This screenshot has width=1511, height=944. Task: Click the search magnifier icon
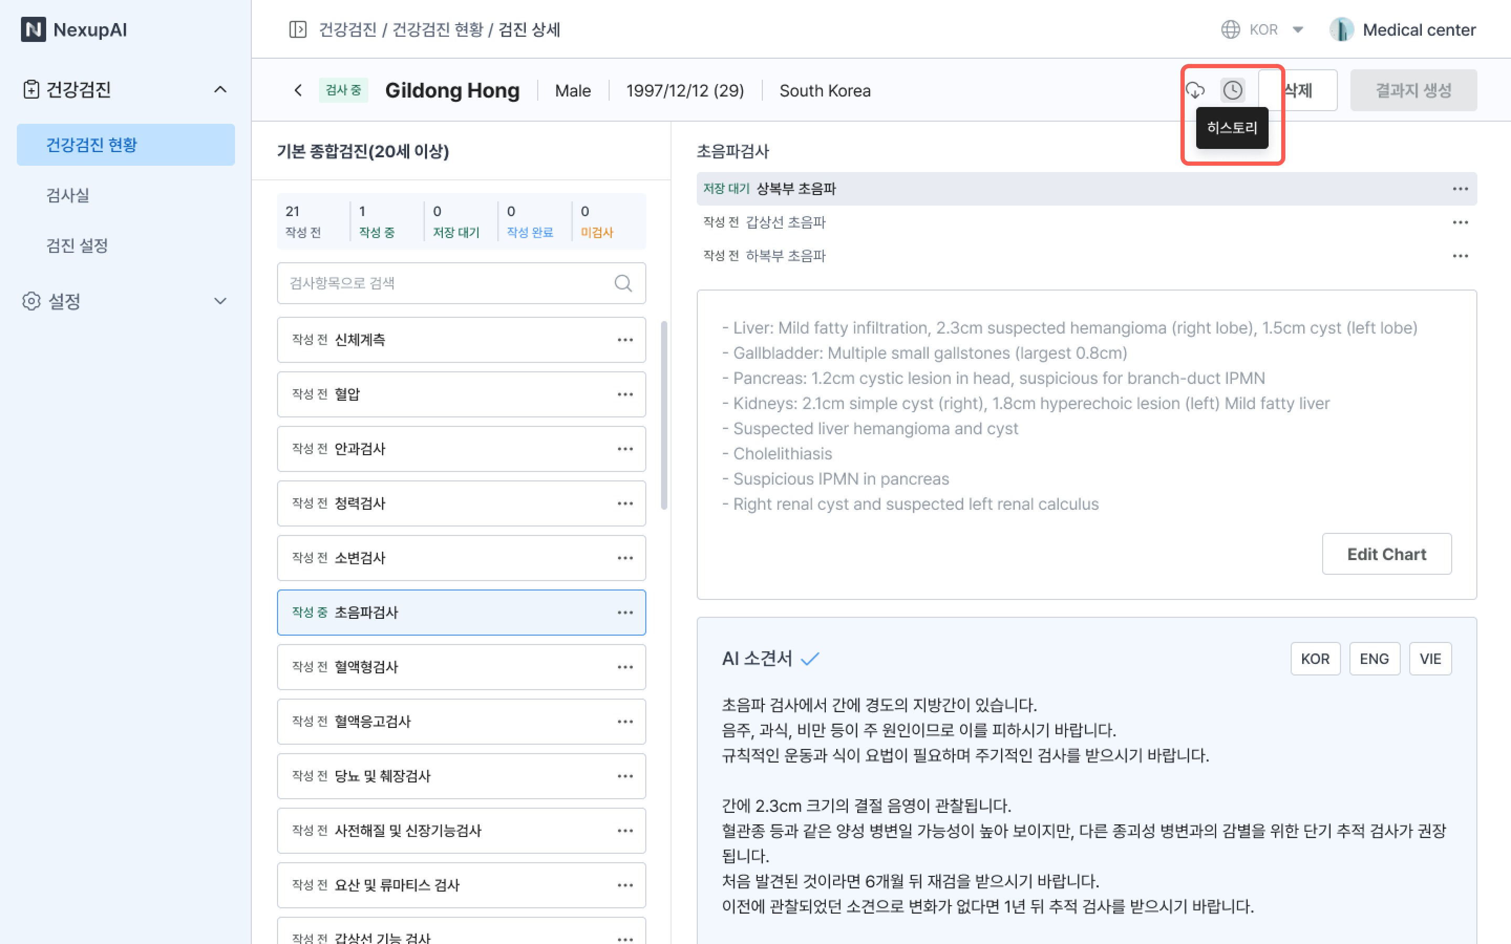[x=623, y=283]
